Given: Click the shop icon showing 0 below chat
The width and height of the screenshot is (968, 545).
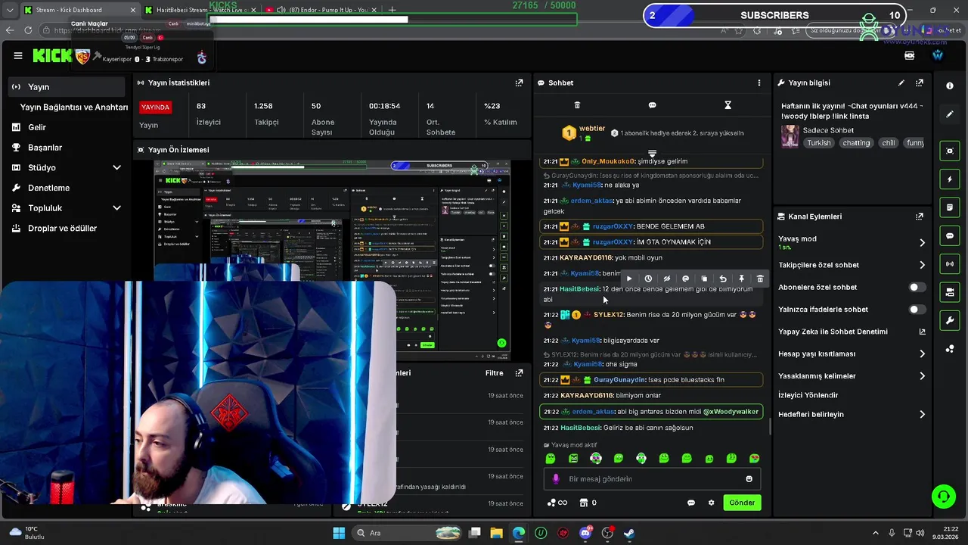Looking at the screenshot, I should click(x=588, y=503).
